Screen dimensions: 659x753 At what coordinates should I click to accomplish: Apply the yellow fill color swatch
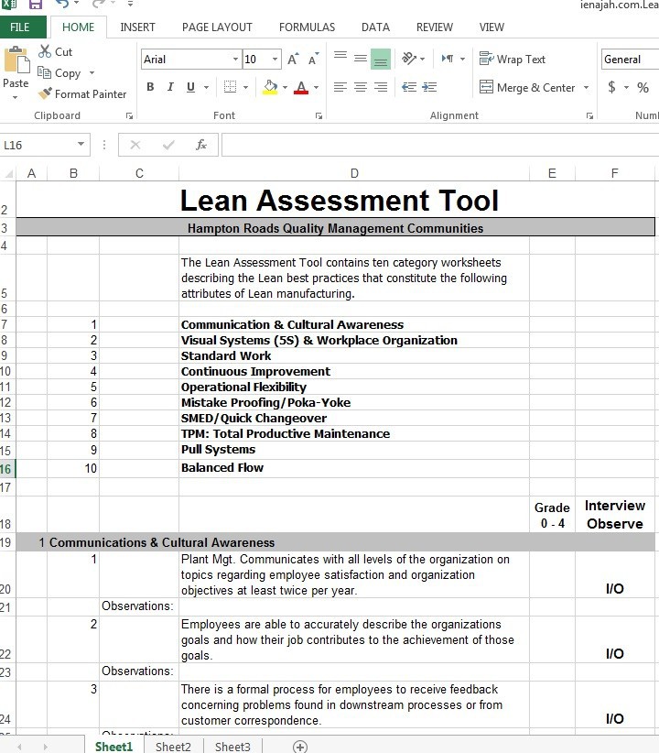click(x=269, y=88)
